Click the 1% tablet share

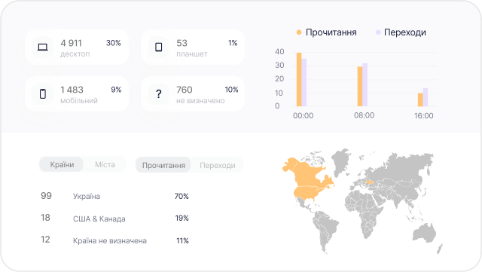tap(233, 43)
